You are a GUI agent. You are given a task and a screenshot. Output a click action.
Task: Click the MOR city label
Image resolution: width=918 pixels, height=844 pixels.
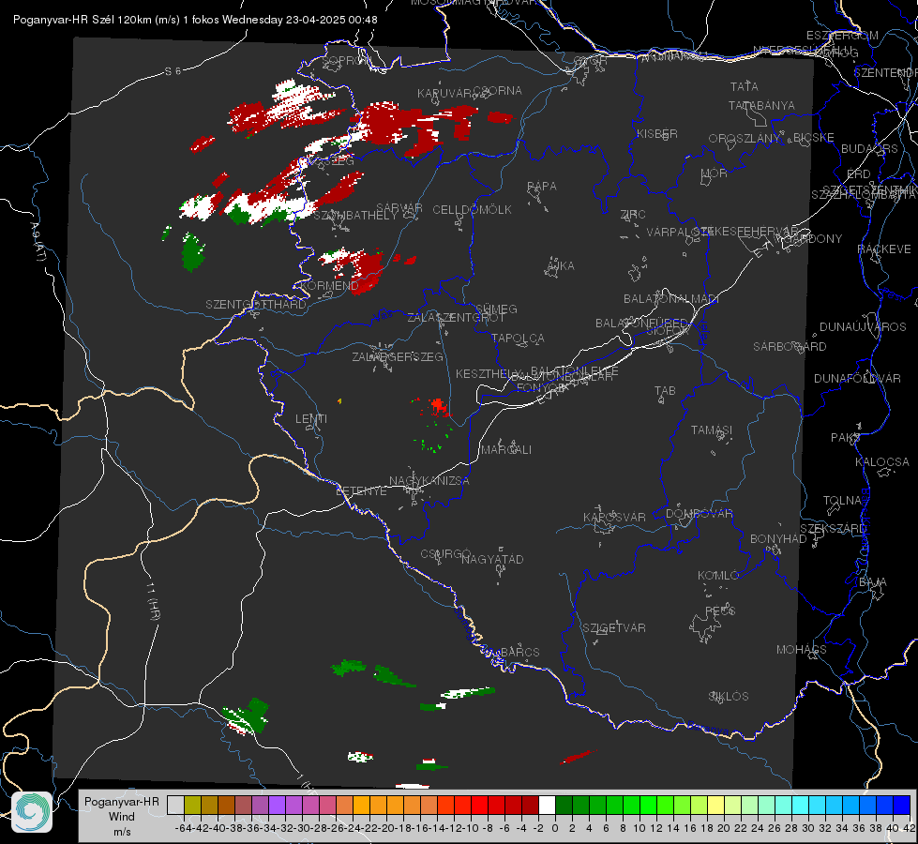point(715,173)
